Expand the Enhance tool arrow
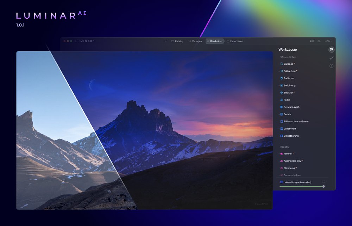352x226 pixels. coord(279,64)
